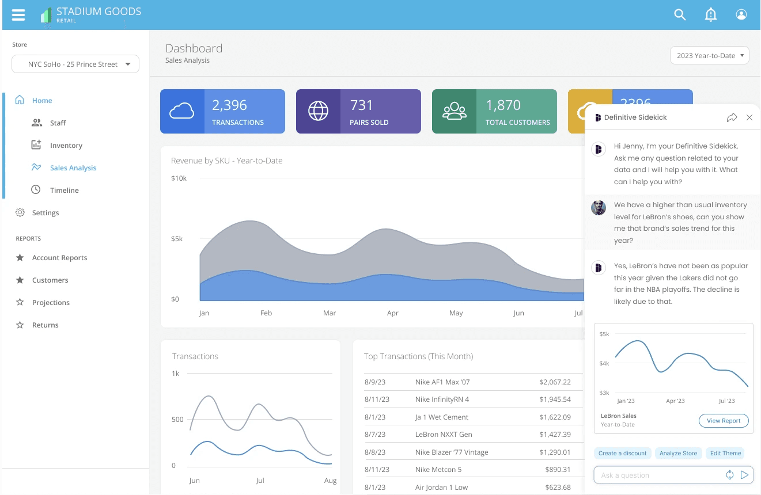Click the 1,870 Total Customers card

point(494,111)
